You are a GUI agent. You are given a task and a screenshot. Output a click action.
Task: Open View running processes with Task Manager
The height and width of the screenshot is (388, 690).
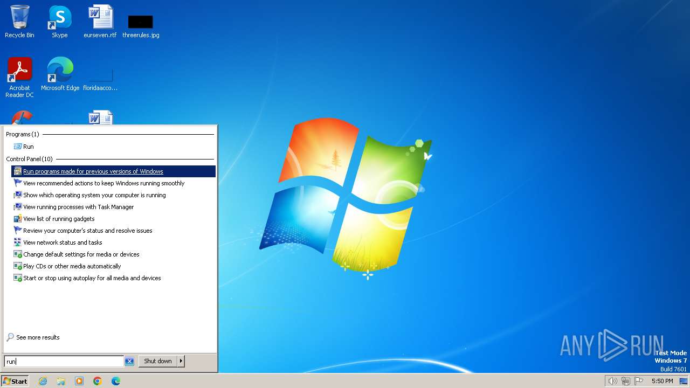click(x=114, y=207)
